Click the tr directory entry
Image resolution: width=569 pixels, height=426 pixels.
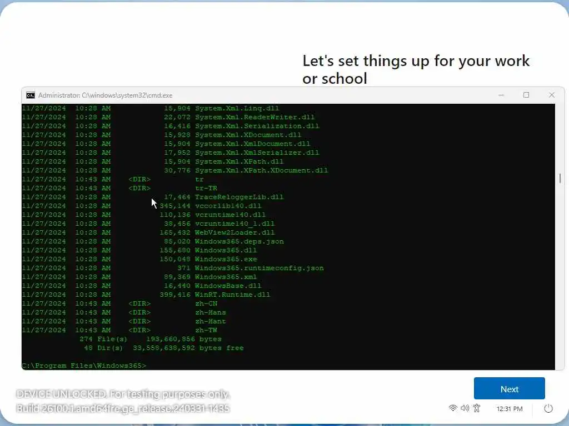pos(199,179)
